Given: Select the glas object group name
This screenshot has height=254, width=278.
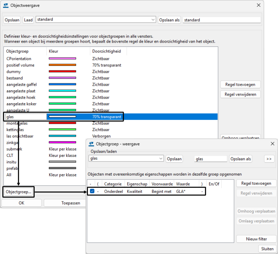Looking at the screenshot, I should (x=10, y=117).
